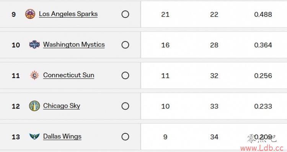Open the Washington Mystics team link
The height and width of the screenshot is (152, 287).
coord(74,45)
